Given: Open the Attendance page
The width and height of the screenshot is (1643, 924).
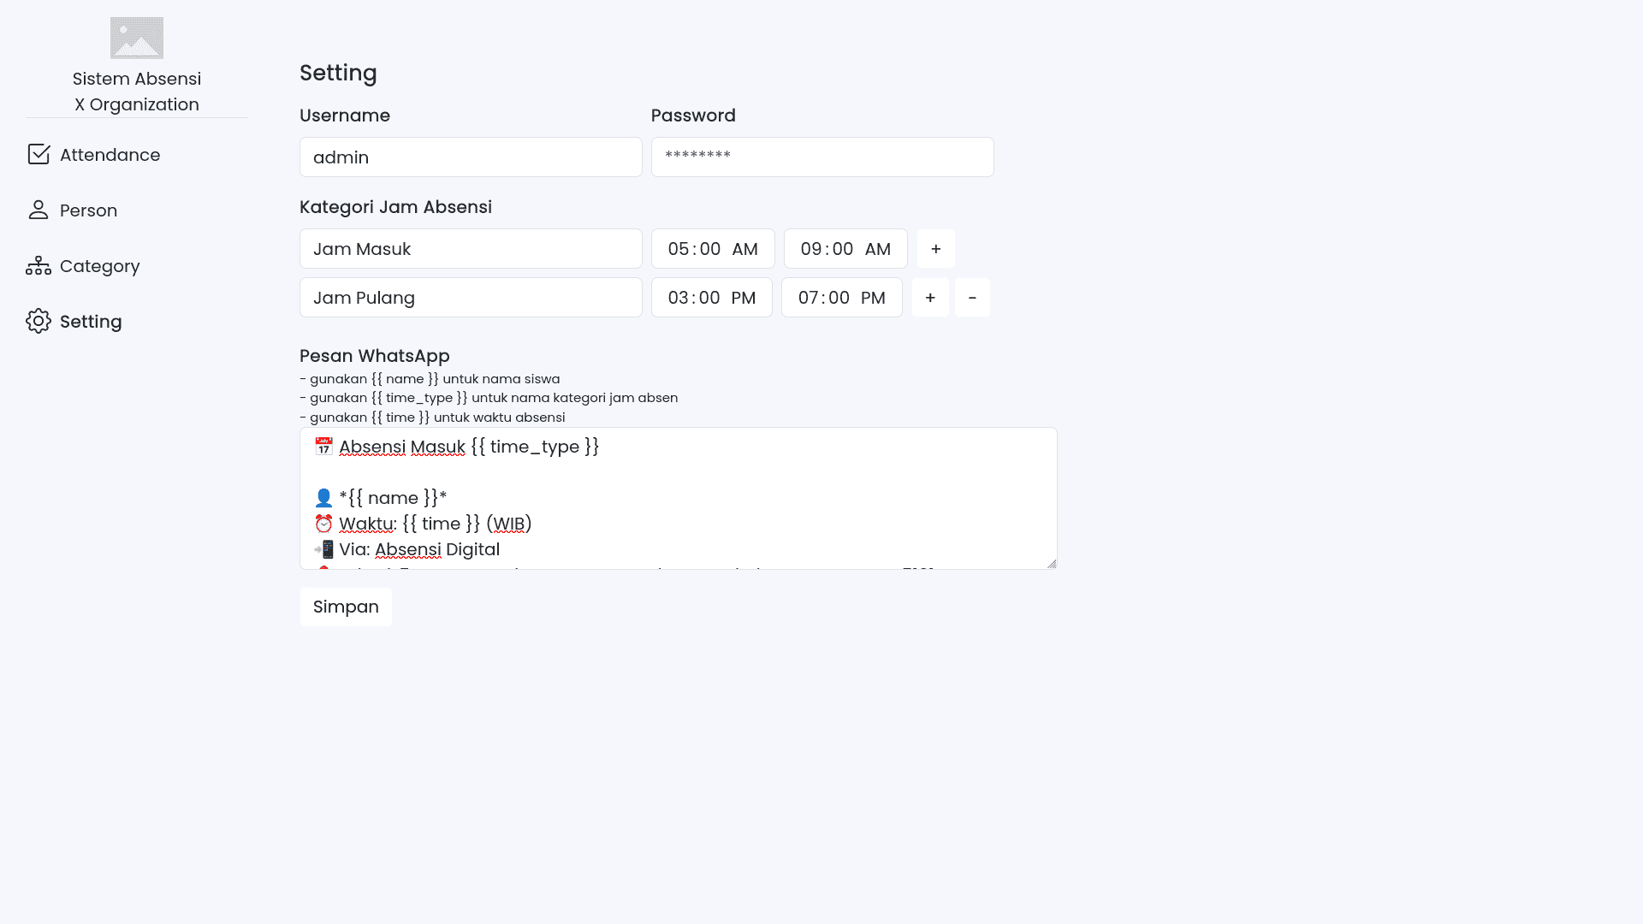Looking at the screenshot, I should click(x=110, y=155).
